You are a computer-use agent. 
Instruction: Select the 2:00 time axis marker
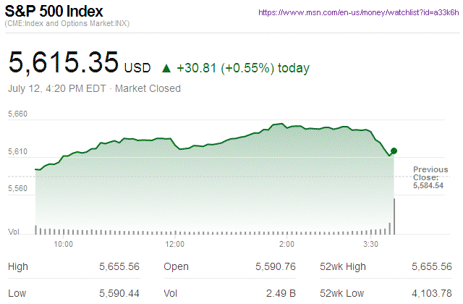point(286,244)
